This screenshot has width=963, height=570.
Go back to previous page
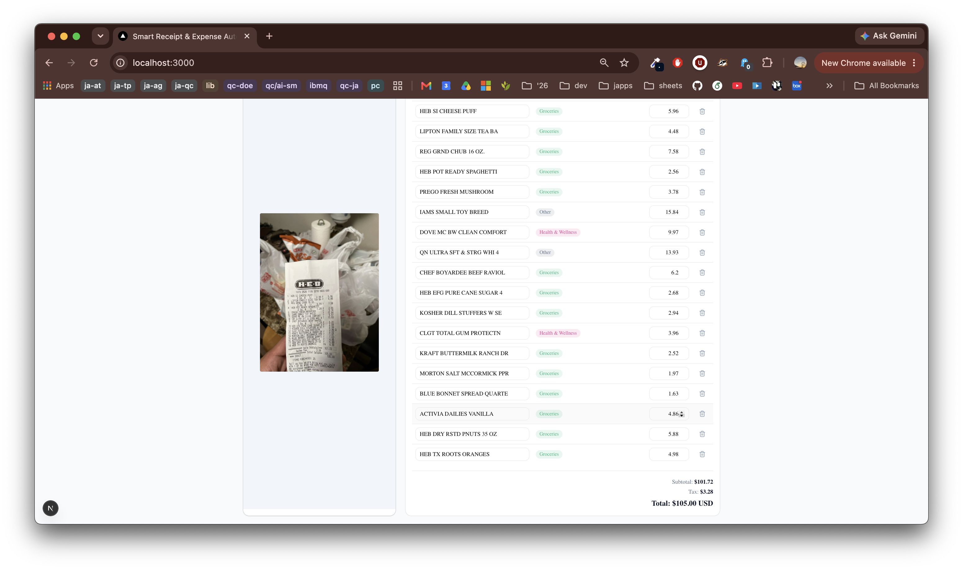pyautogui.click(x=49, y=63)
